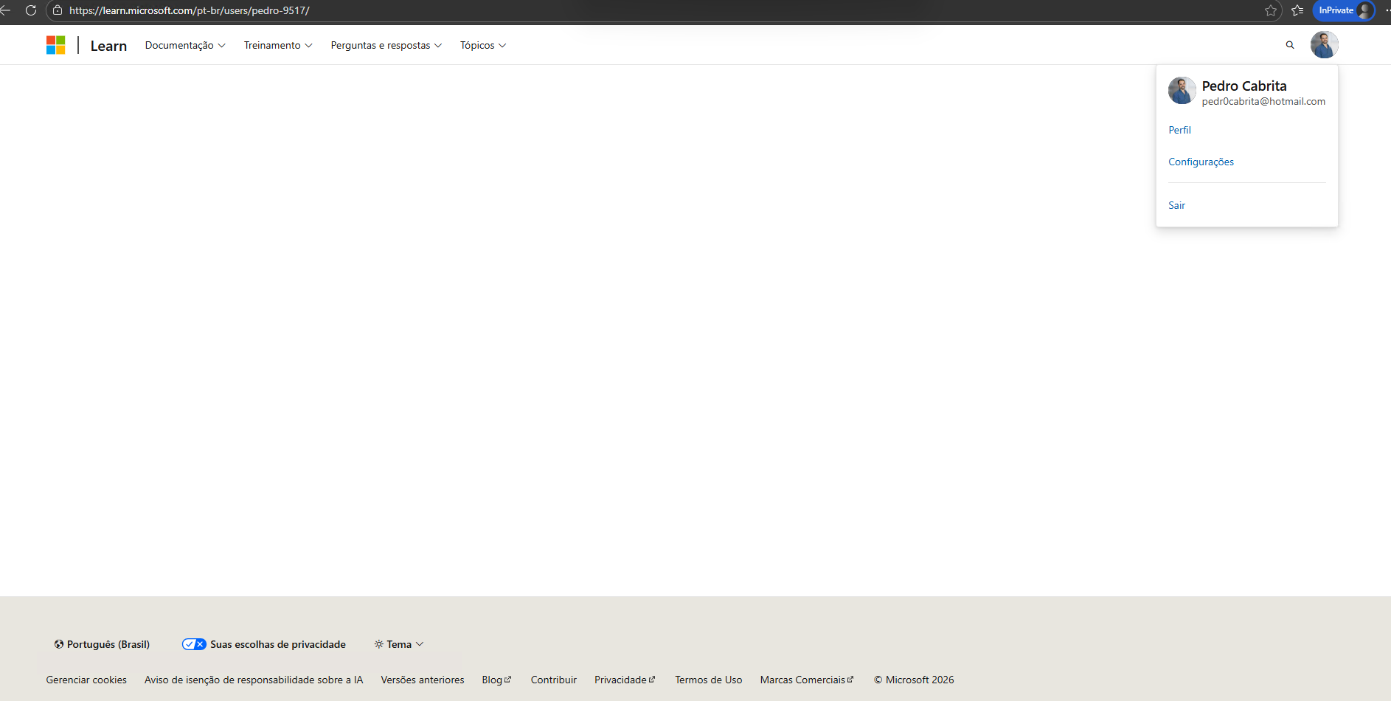
Task: Click Gerenciar cookies in the footer
Action: click(86, 680)
